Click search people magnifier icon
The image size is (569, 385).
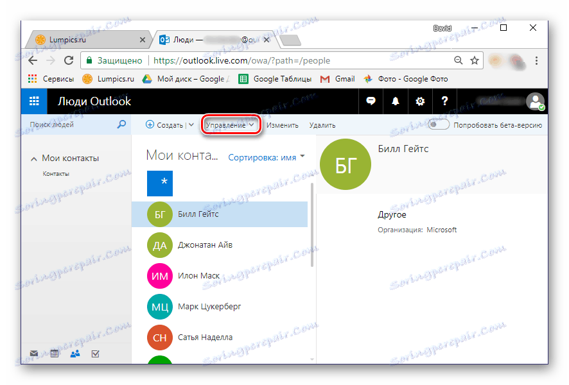(121, 124)
